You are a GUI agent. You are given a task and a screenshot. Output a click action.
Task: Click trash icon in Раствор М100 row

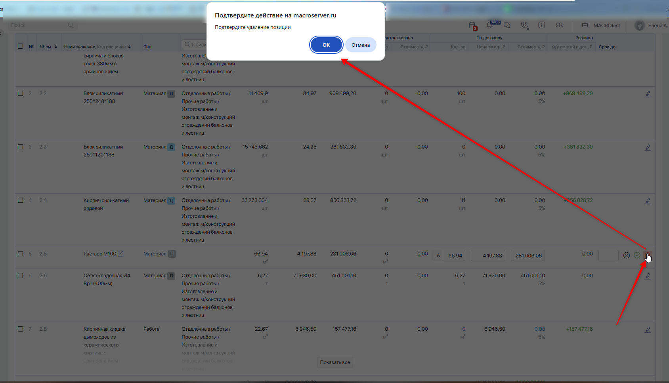tap(647, 255)
